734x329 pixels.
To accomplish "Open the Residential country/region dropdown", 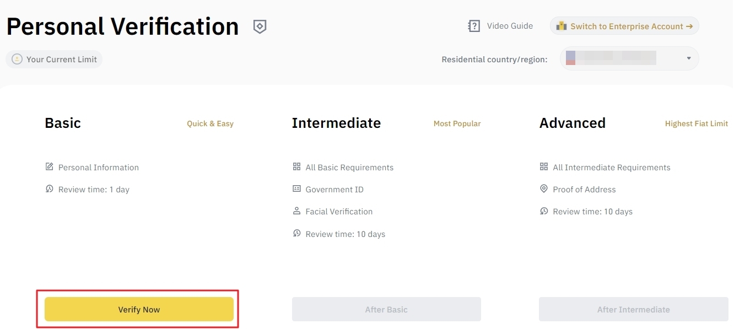I will 629,58.
